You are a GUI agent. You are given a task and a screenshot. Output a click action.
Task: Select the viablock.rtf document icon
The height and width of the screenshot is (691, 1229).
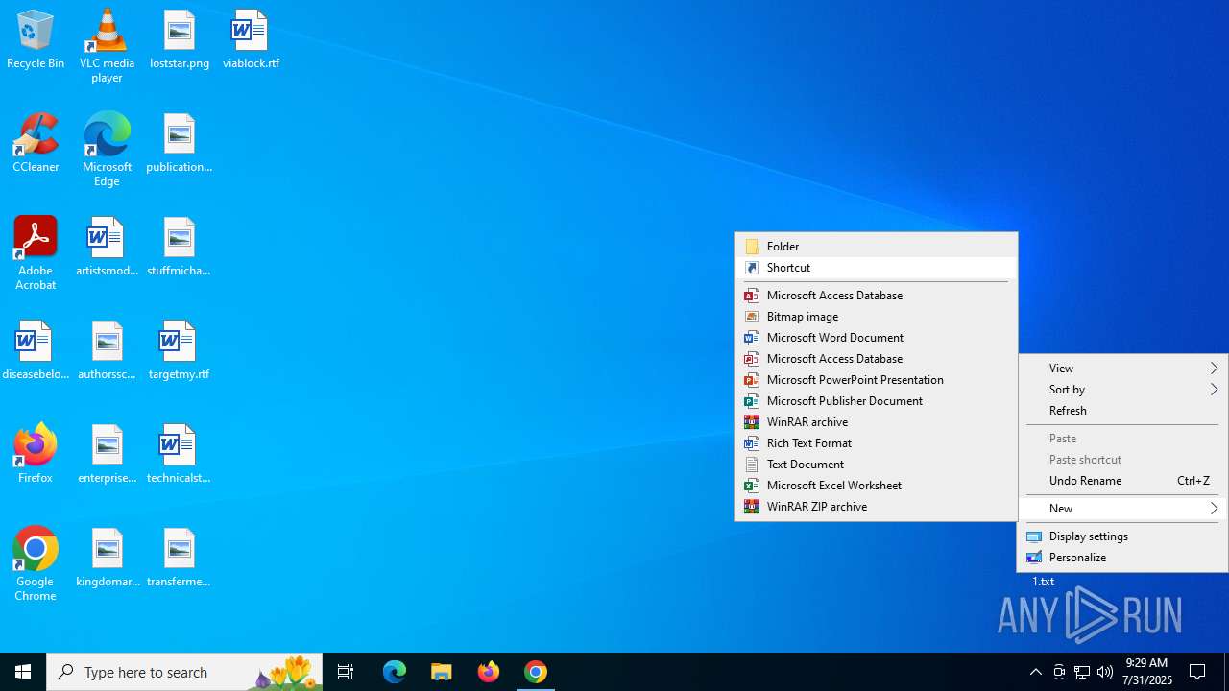(251, 40)
